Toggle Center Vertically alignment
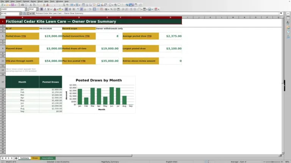 click(x=81, y=9)
